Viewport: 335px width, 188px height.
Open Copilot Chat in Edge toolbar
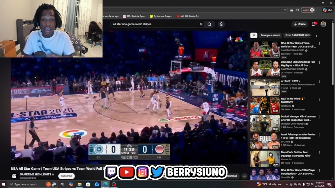point(327,10)
